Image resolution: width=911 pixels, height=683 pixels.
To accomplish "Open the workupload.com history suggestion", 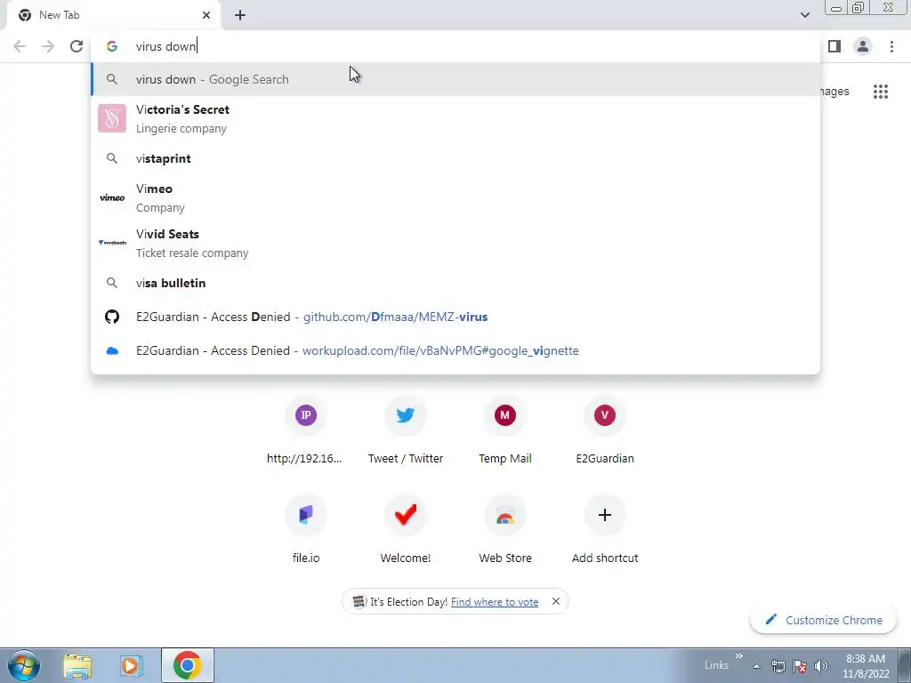I will point(455,350).
